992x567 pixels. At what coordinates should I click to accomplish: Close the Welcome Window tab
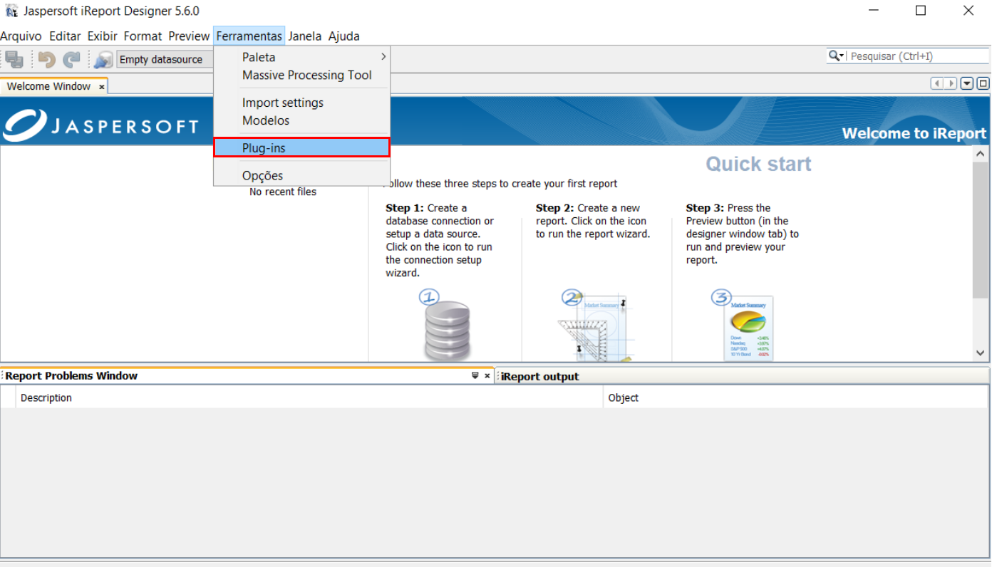tap(102, 87)
